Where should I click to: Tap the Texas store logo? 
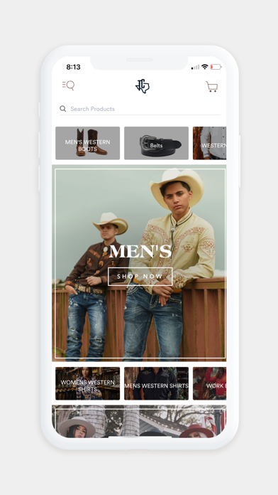pyautogui.click(x=143, y=86)
